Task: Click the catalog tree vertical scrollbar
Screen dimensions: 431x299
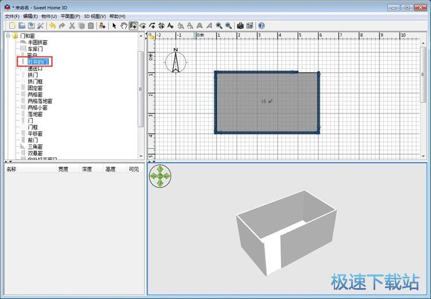Action: 141,86
